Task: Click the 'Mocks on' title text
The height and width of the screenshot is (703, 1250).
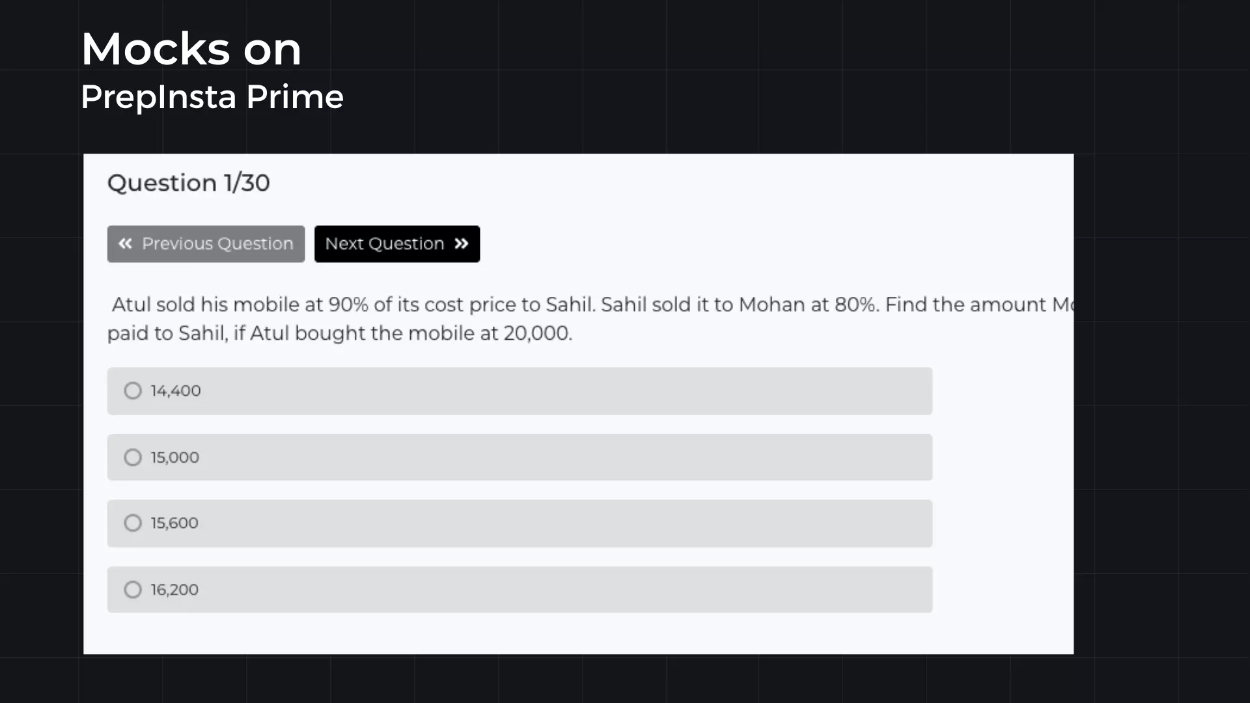Action: click(191, 49)
